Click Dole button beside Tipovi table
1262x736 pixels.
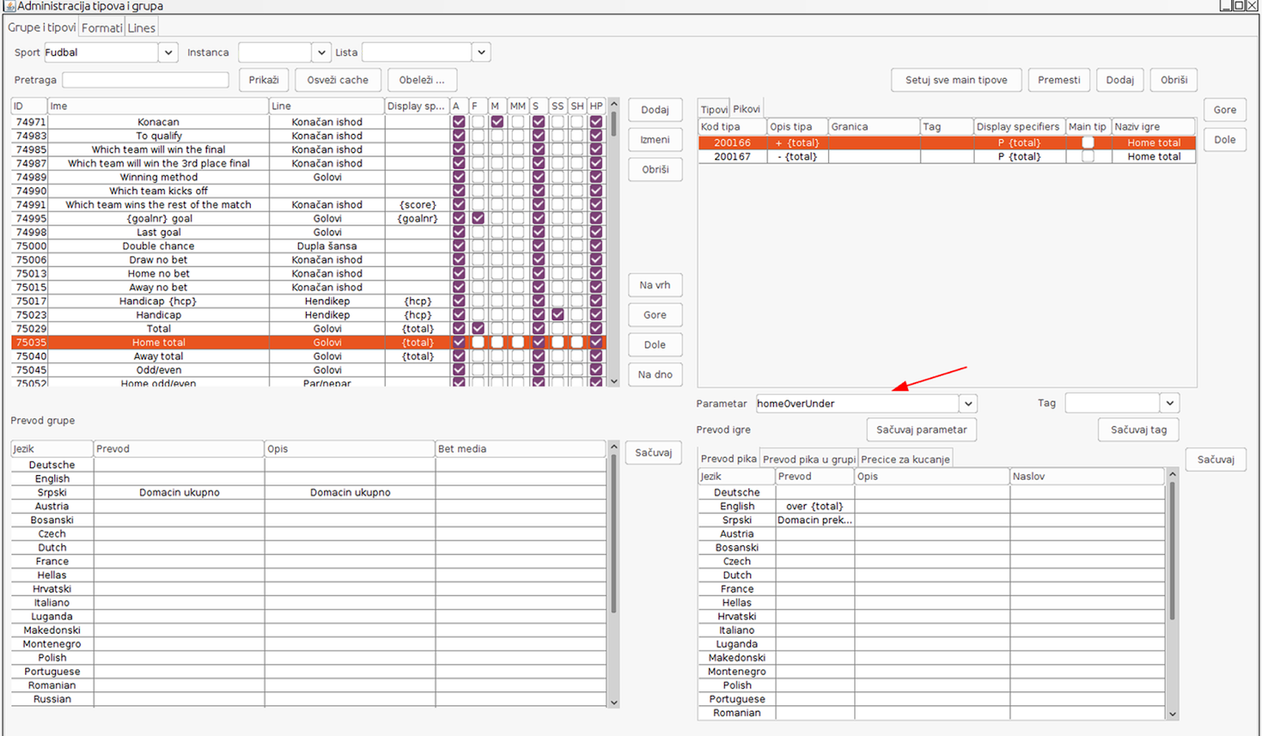pyautogui.click(x=1225, y=140)
